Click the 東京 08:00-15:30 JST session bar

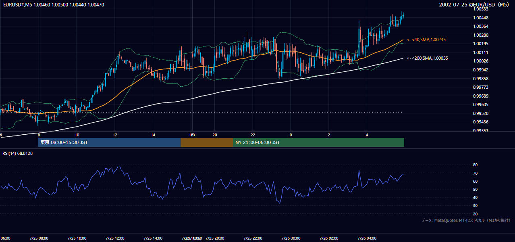[x=109, y=142]
